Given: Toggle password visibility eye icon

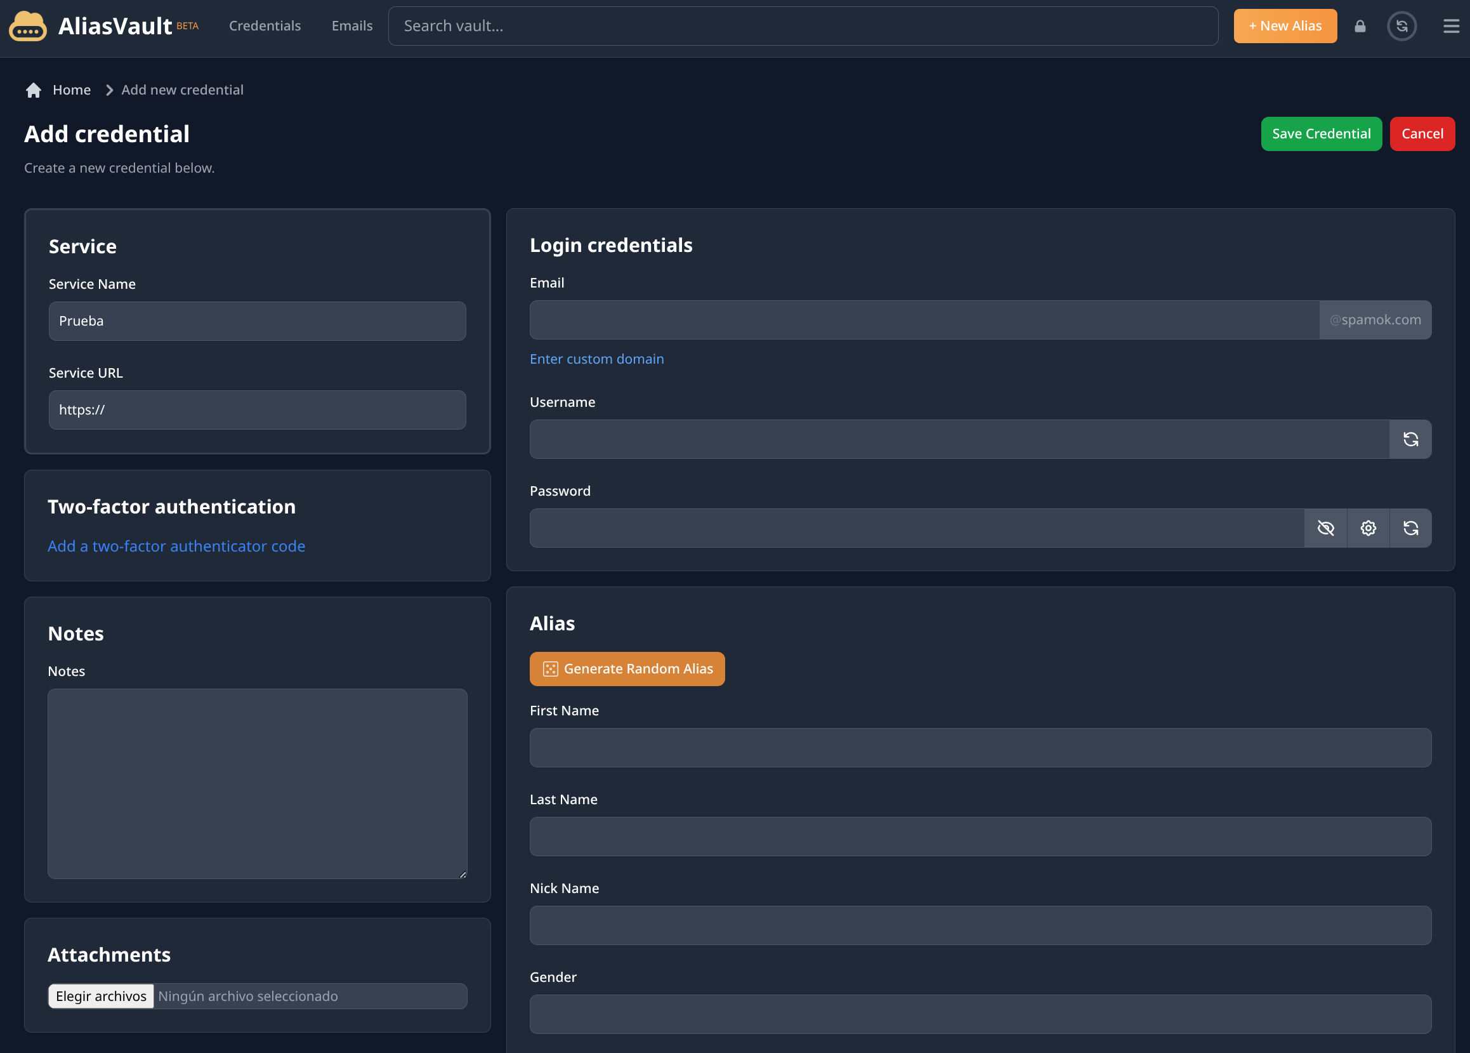Looking at the screenshot, I should point(1325,529).
